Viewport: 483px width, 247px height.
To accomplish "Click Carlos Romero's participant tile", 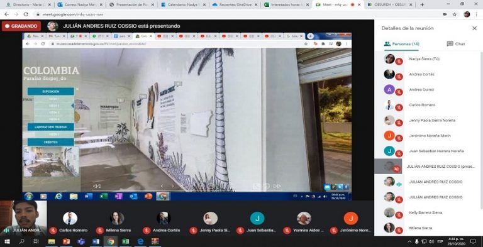I will tap(70, 222).
